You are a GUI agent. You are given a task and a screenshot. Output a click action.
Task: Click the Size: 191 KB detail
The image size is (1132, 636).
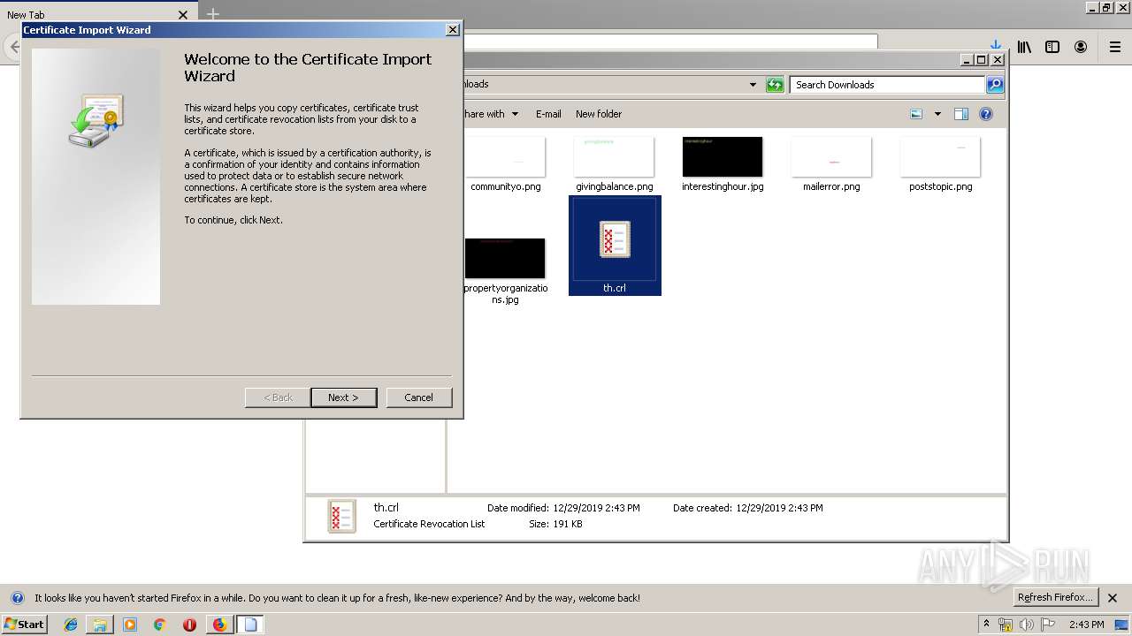[555, 524]
